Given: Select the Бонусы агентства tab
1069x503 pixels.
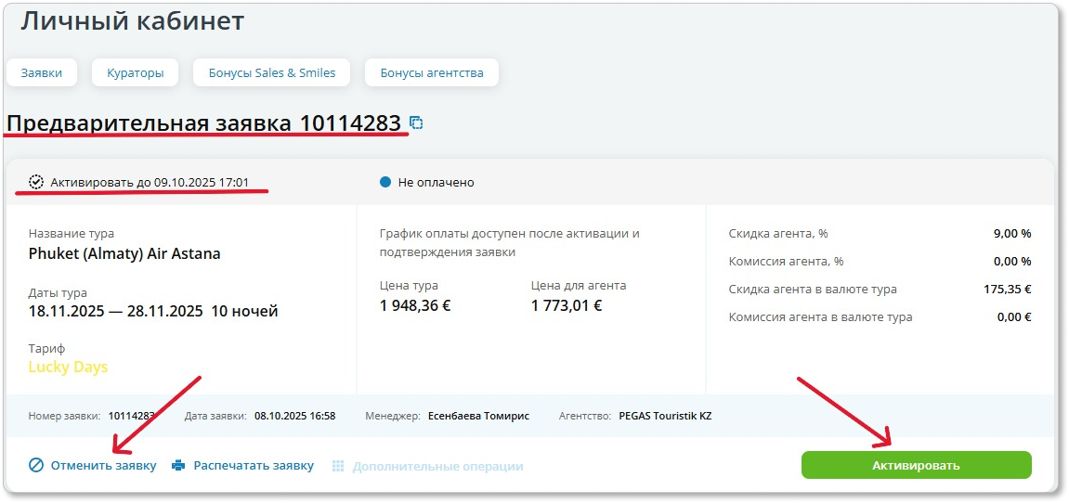Looking at the screenshot, I should tap(432, 72).
